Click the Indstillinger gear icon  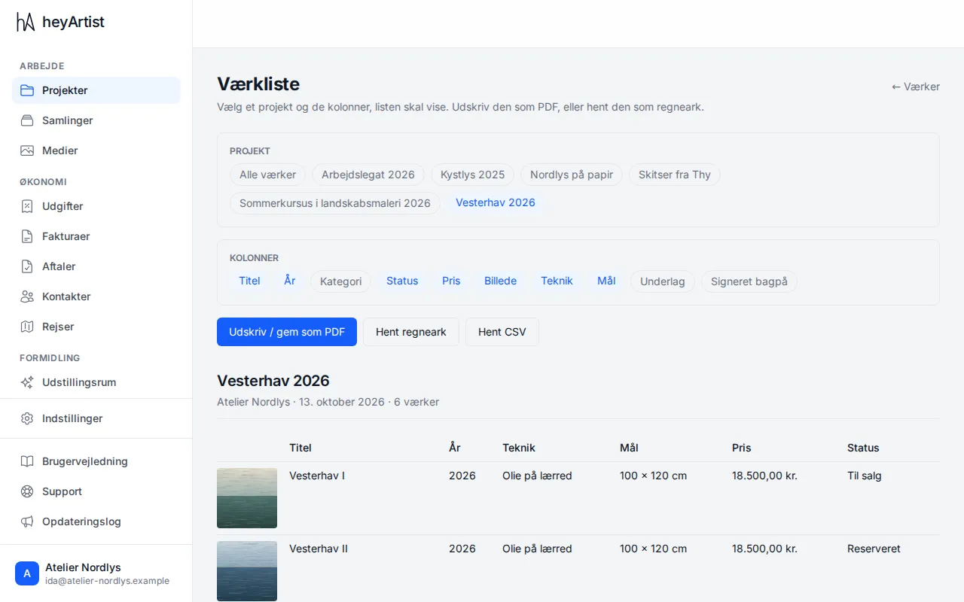(x=27, y=418)
